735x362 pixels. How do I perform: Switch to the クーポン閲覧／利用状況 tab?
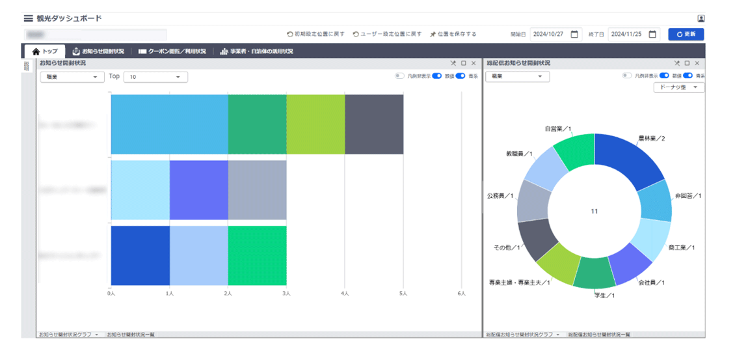(x=172, y=51)
